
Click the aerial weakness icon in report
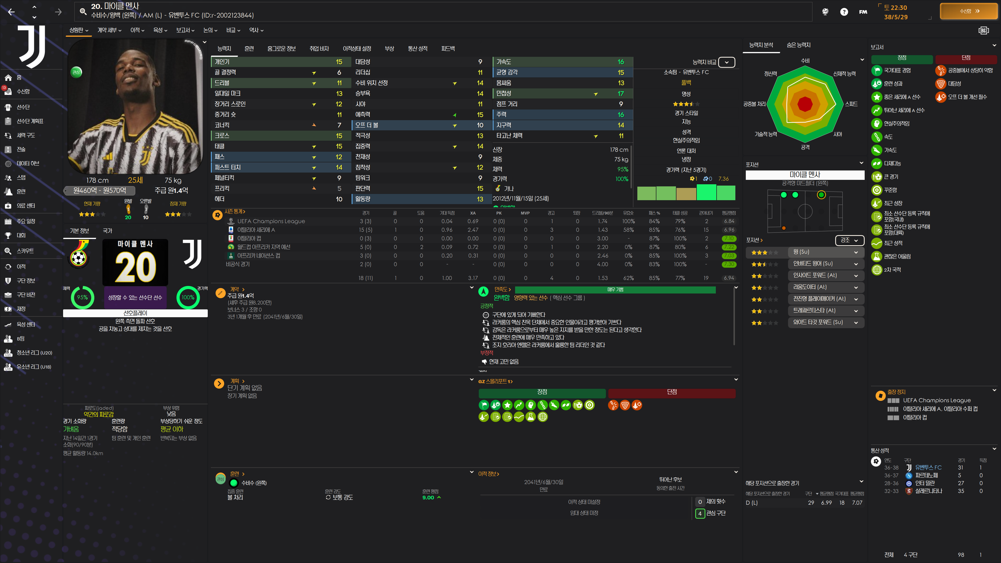pos(940,70)
